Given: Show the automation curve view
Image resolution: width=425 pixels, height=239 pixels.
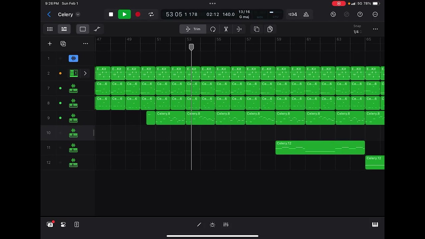Looking at the screenshot, I should click(x=97, y=29).
